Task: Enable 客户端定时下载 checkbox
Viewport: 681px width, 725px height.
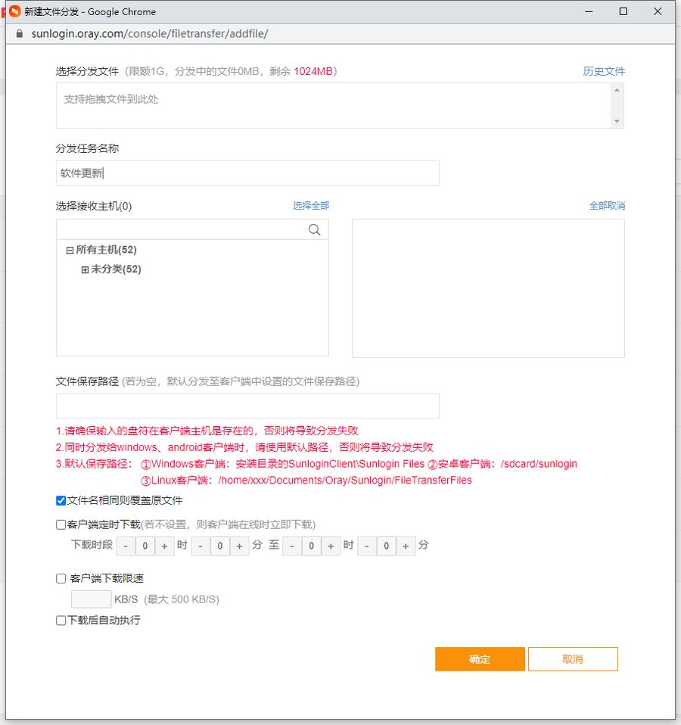Action: [x=61, y=524]
